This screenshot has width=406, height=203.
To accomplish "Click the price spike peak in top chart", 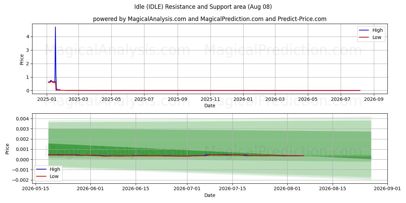I will pyautogui.click(x=55, y=27).
